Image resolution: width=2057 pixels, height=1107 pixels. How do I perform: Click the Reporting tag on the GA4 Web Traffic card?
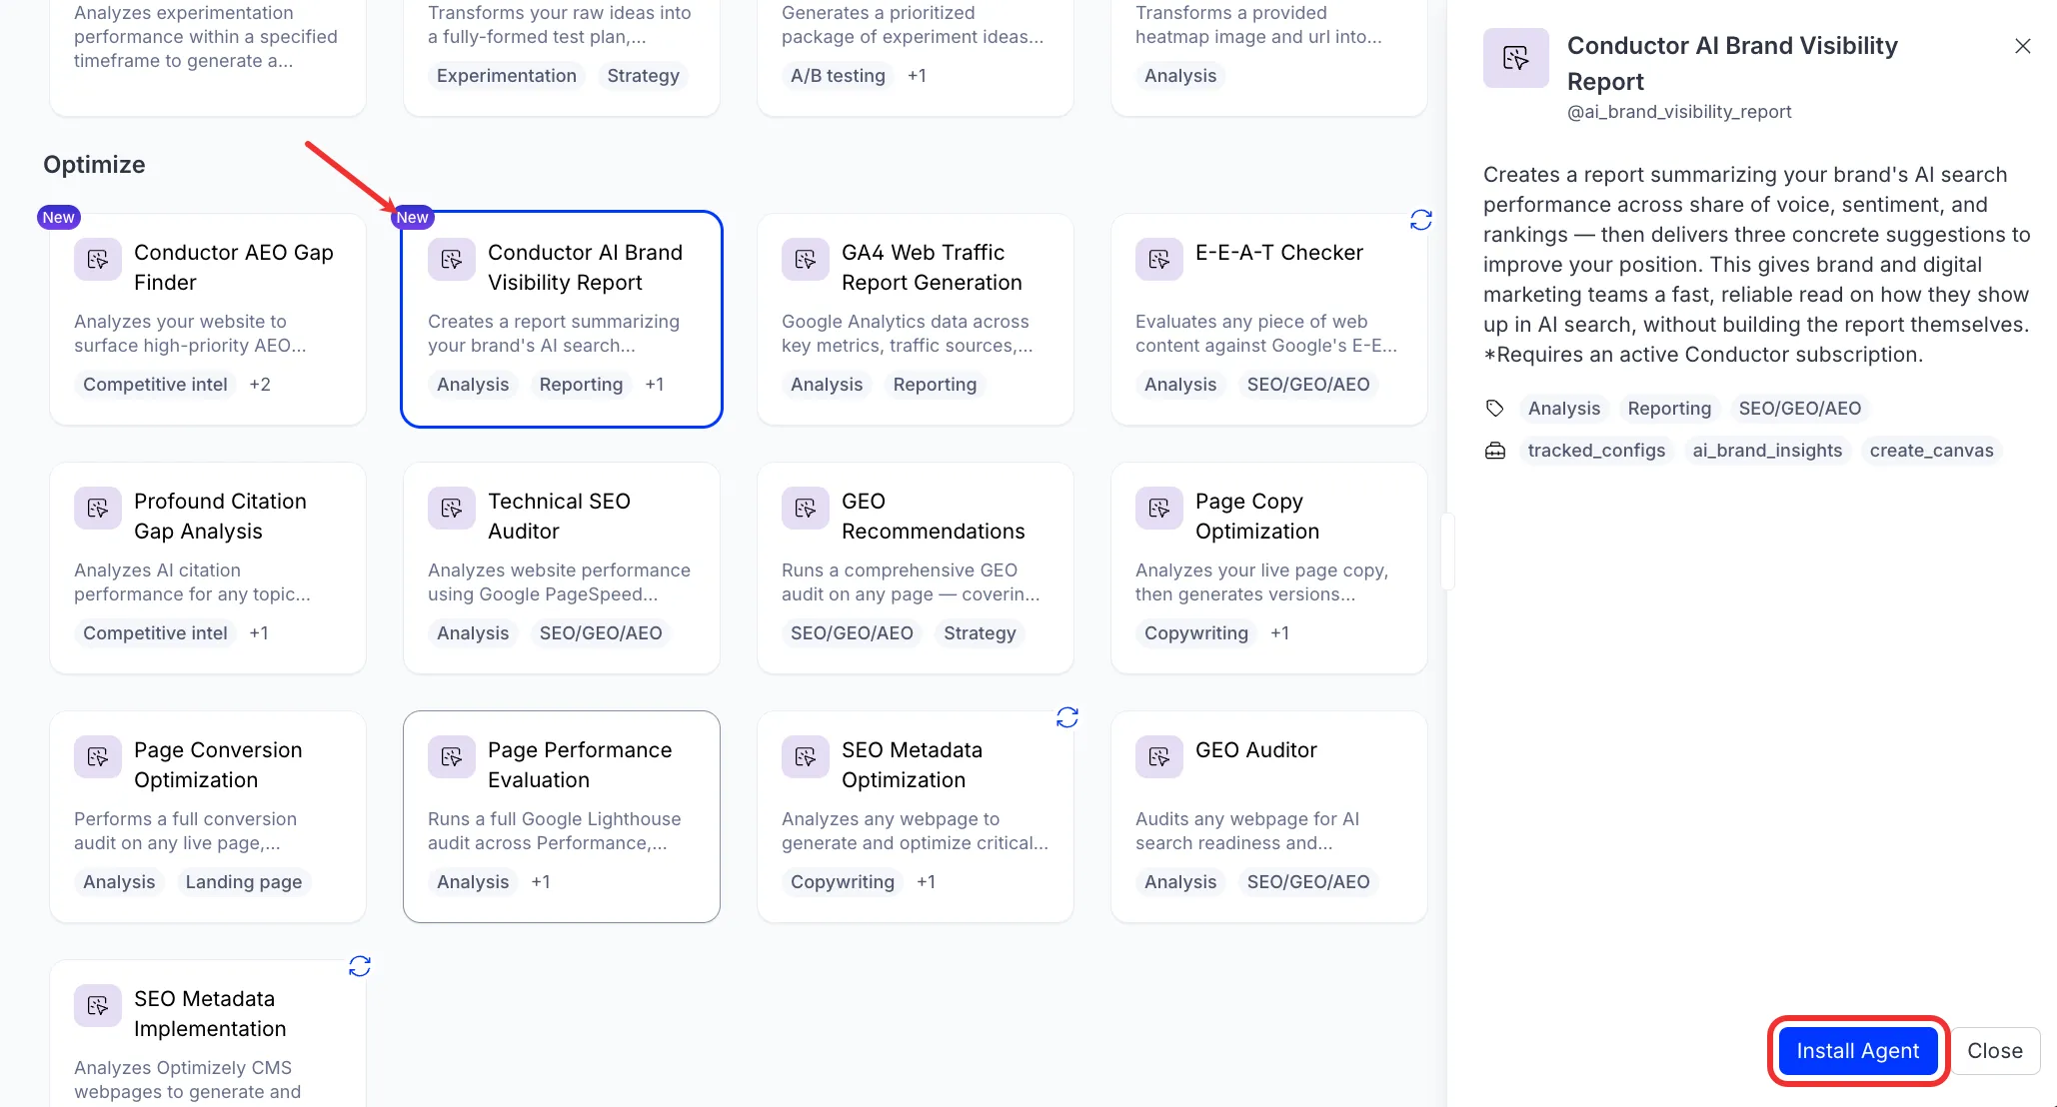coord(935,385)
